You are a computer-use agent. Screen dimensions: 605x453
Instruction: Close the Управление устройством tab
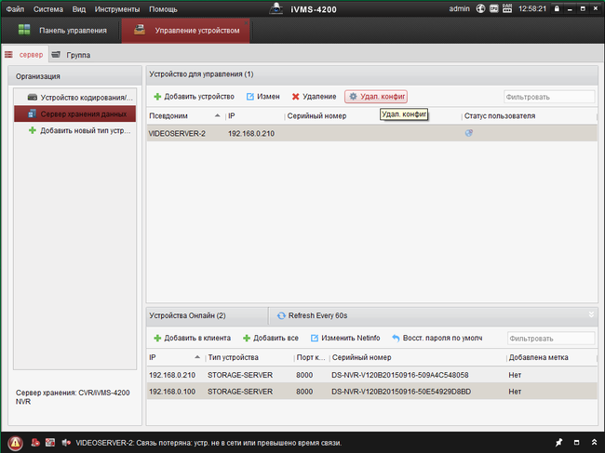(x=246, y=22)
